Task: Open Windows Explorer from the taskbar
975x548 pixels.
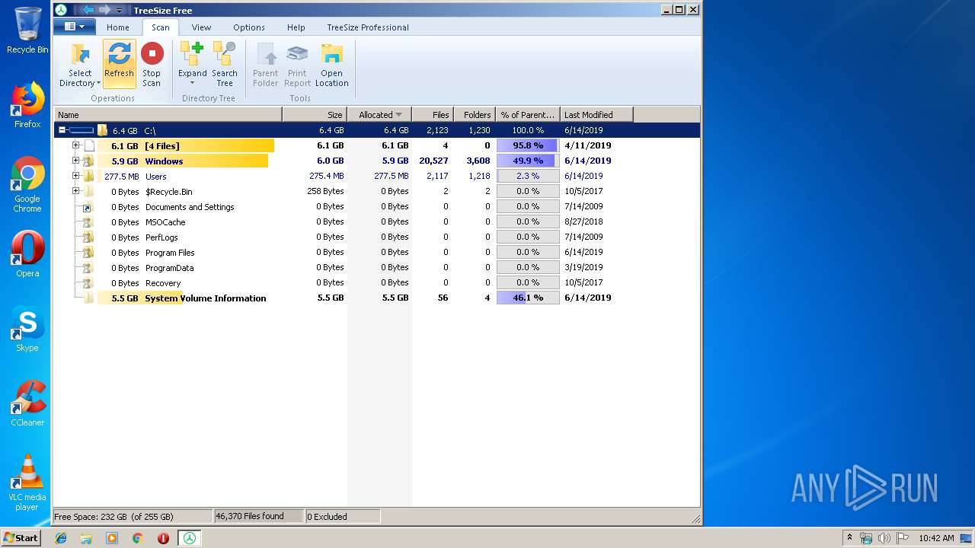Action: click(x=86, y=538)
